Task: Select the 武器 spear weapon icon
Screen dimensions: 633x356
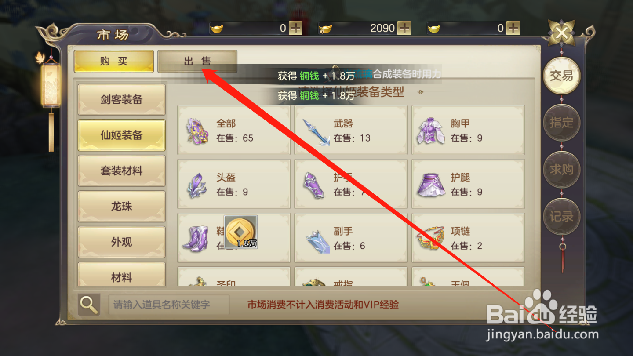Action: (x=316, y=131)
